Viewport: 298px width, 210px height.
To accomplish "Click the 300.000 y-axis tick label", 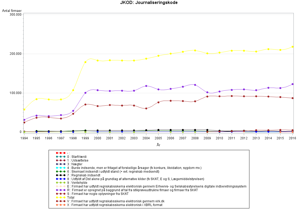I will [x=15, y=15].
